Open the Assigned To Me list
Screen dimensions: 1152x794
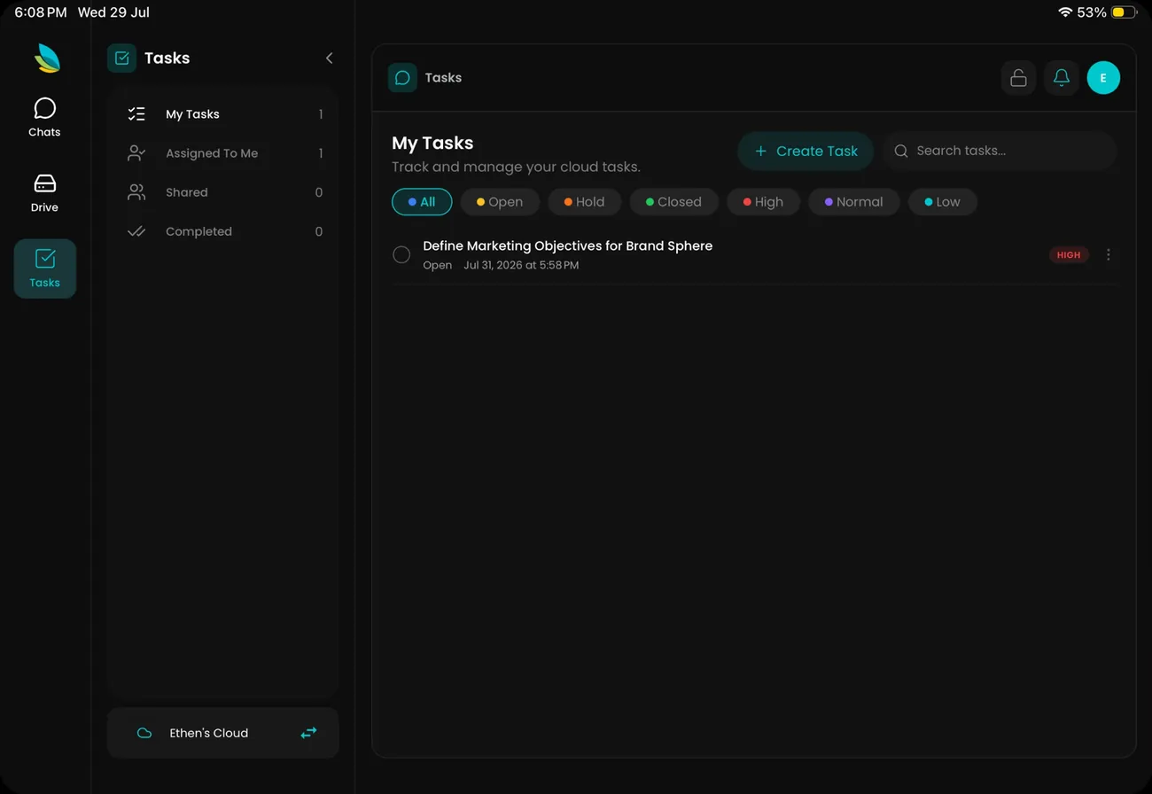(x=224, y=153)
